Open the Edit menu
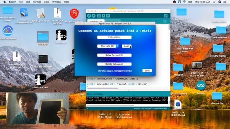The height and width of the screenshot is (129, 230). [28, 2]
